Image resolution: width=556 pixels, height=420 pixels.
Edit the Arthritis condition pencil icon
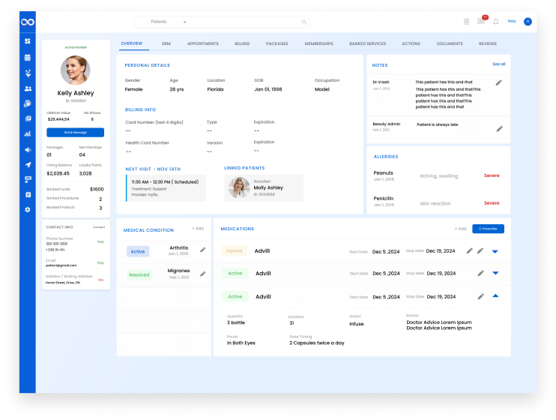click(202, 250)
